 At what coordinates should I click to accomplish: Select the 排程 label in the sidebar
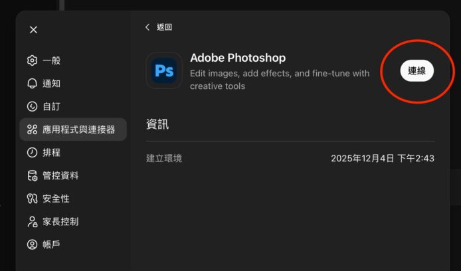pyautogui.click(x=52, y=153)
